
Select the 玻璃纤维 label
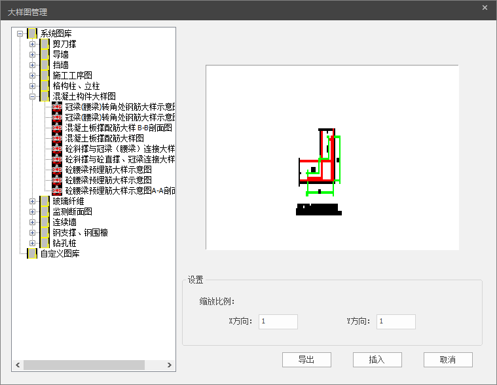(69, 201)
